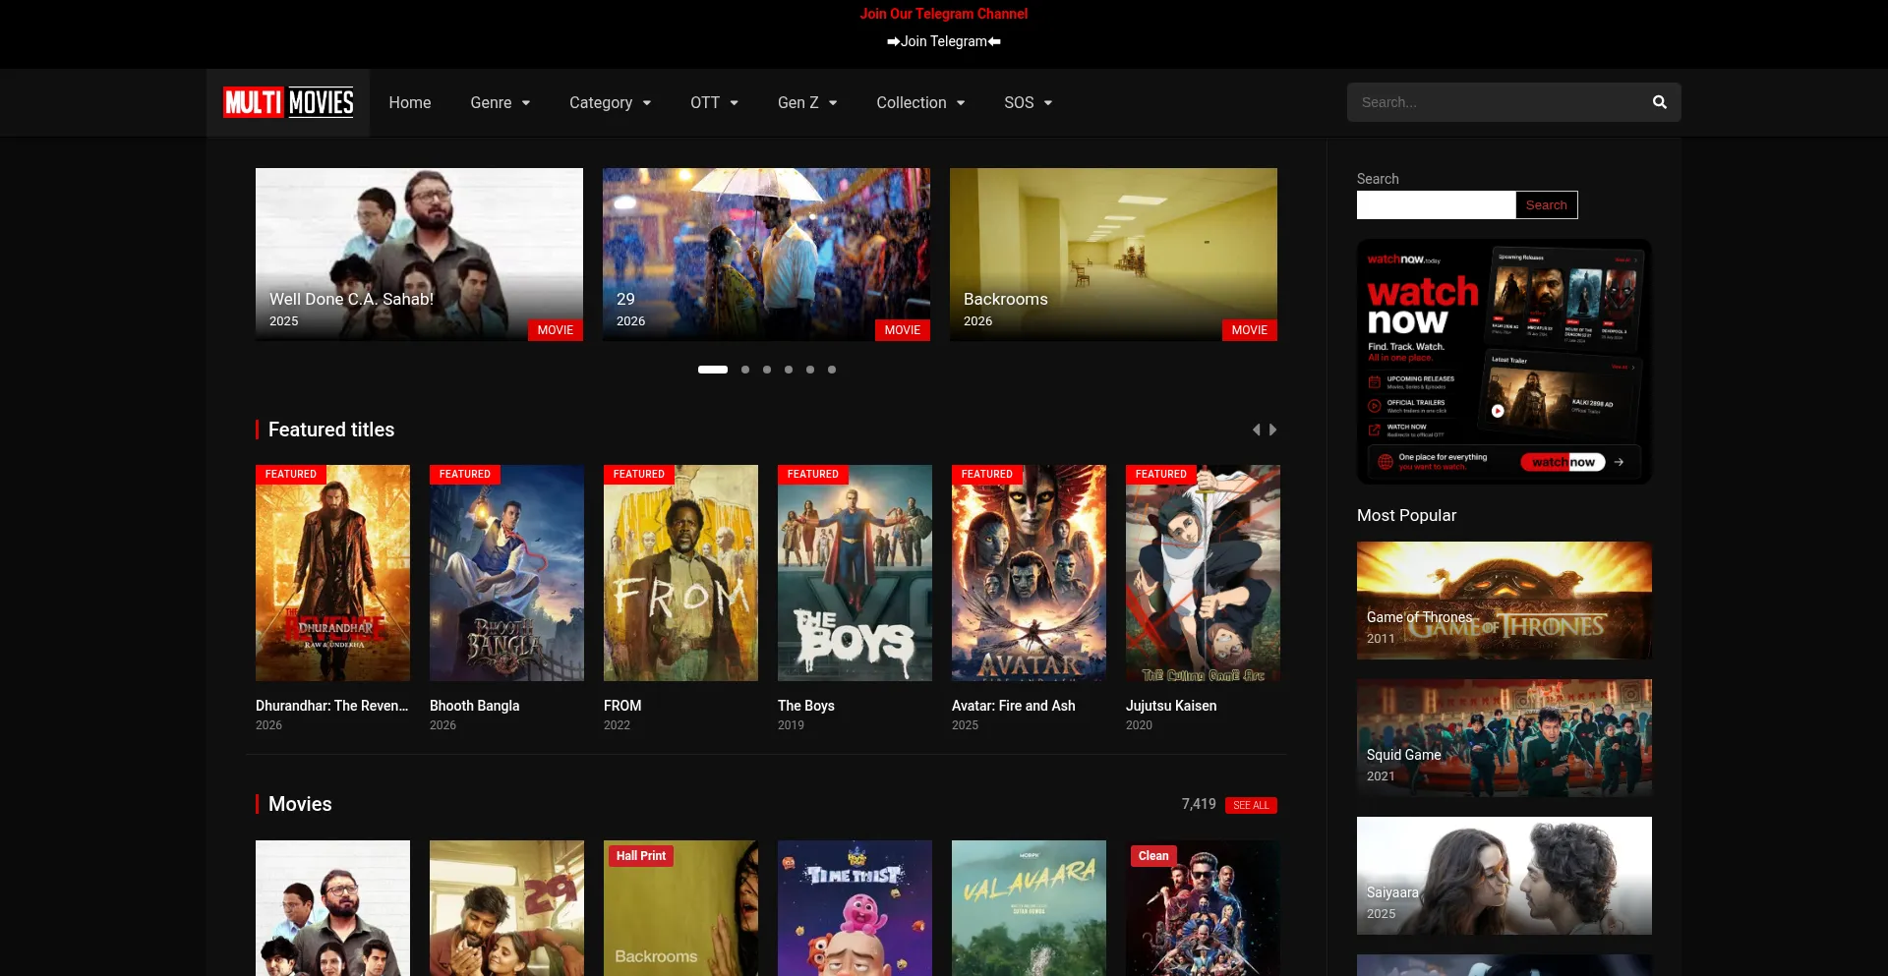Open the Backrooms slider banner
Viewport: 1888px width, 976px height.
click(1113, 255)
